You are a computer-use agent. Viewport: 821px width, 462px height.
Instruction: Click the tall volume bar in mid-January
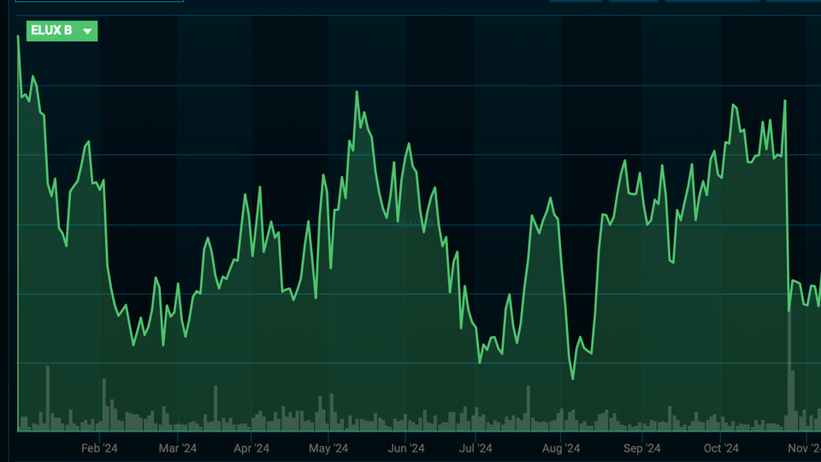click(48, 398)
